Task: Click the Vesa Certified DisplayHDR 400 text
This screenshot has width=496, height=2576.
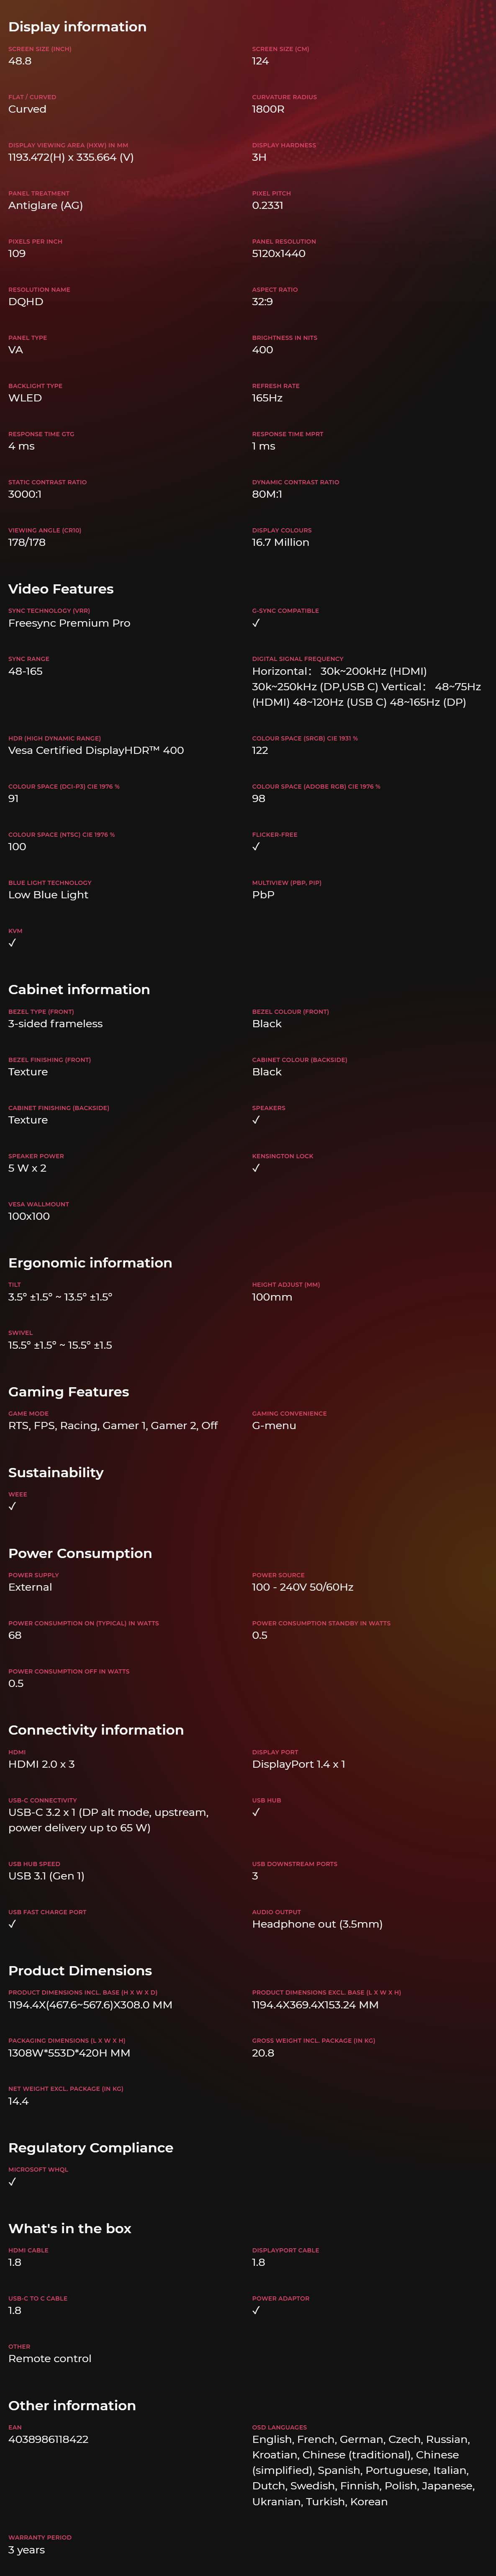Action: pyautogui.click(x=96, y=750)
